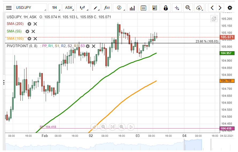
Task: Open SMA (100) indicator settings gear
Action: 29,39
